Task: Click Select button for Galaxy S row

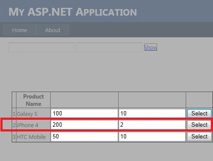Action: [199, 113]
